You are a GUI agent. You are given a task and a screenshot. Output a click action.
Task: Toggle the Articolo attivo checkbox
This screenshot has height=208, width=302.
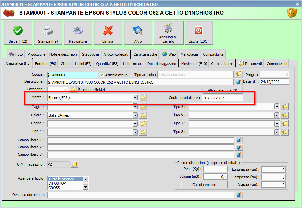coord(102,75)
